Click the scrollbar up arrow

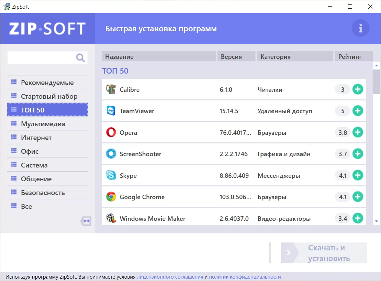pyautogui.click(x=377, y=66)
